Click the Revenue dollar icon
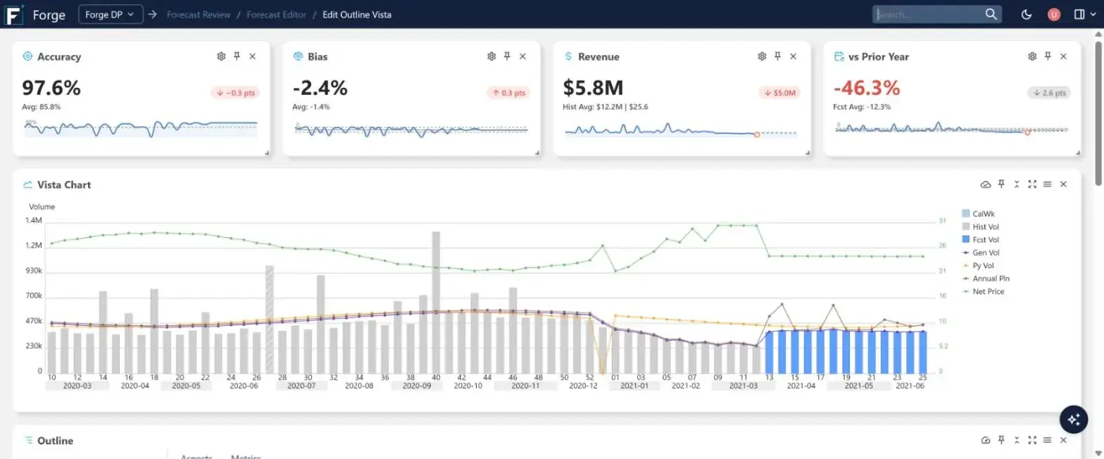 click(568, 56)
